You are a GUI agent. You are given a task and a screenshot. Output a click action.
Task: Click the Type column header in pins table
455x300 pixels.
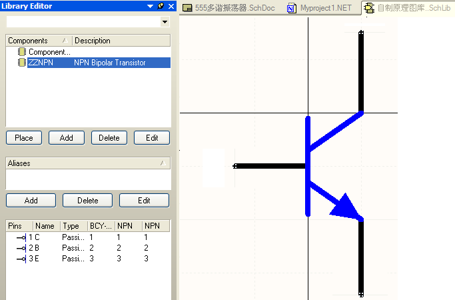coord(74,226)
